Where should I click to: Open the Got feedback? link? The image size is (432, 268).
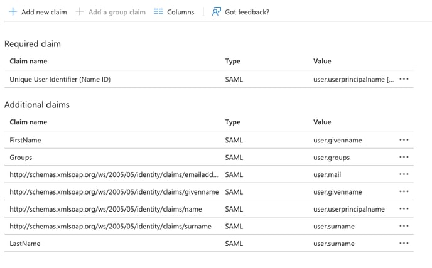coord(246,12)
